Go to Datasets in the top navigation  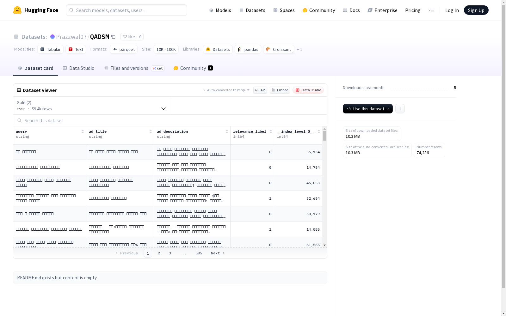(252, 10)
